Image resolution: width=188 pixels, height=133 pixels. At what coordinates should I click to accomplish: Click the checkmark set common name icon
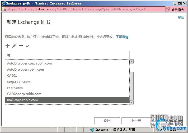point(27,46)
